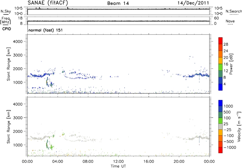The width and height of the screenshot is (242, 168).
Task: Click the 04:00 time axis label
Action: pos(57,162)
